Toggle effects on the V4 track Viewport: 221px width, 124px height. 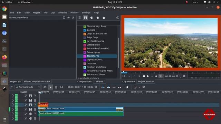26,96
